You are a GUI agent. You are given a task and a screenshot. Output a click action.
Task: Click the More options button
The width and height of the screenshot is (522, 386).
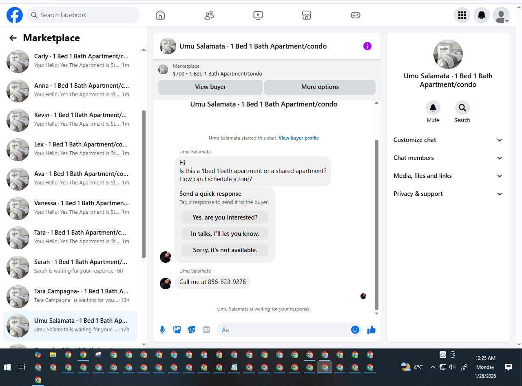(320, 87)
